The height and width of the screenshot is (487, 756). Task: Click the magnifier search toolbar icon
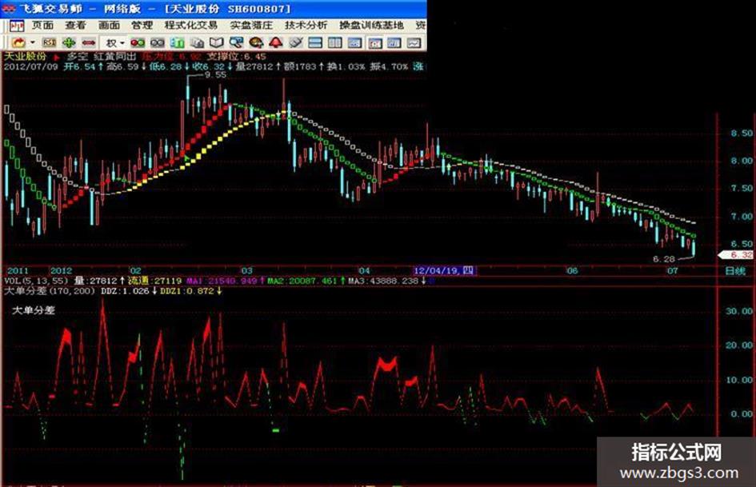point(236,43)
